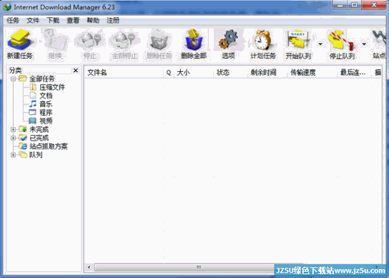Select the 视频 category
The height and width of the screenshot is (278, 389).
(x=41, y=121)
